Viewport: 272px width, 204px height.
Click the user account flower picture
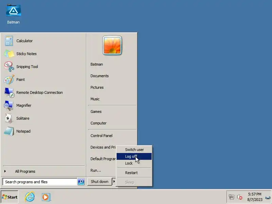tap(112, 45)
